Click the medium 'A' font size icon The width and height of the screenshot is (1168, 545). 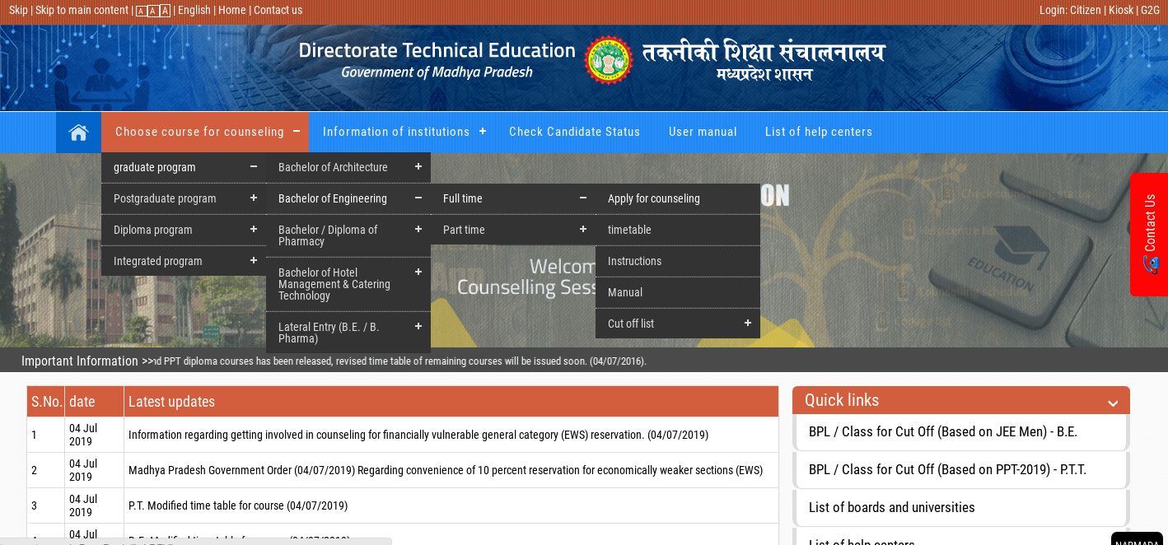point(152,11)
